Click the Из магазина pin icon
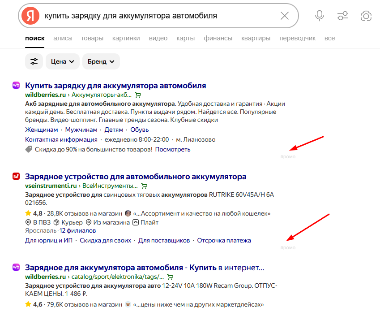This screenshot has width=380, height=316. [x=89, y=222]
